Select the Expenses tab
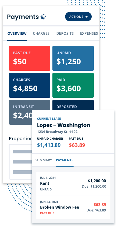The image size is (117, 234). (x=89, y=33)
